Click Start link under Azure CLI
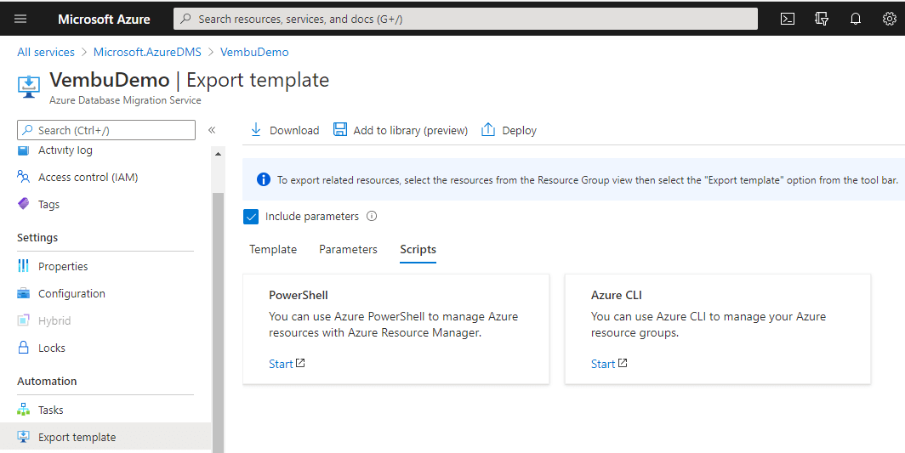Screen dimensions: 905x453 coord(603,364)
